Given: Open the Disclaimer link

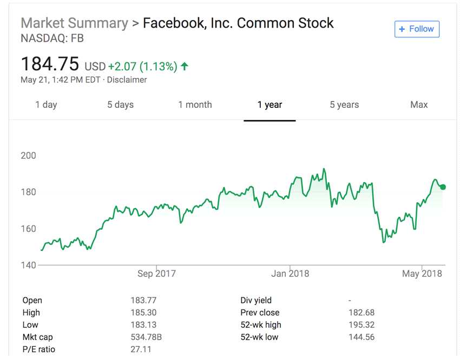Looking at the screenshot, I should [127, 80].
